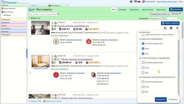Click the search magnifier icon
184x104 pixels.
point(58,14)
